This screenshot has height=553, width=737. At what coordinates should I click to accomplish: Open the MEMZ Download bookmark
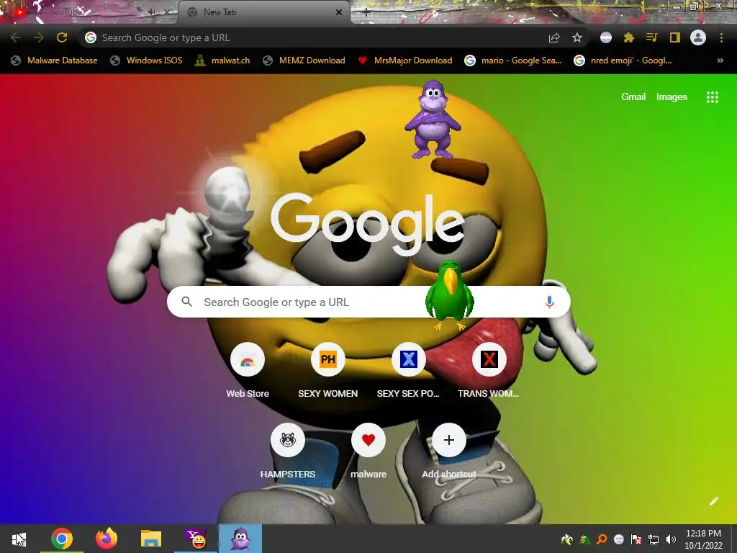304,60
